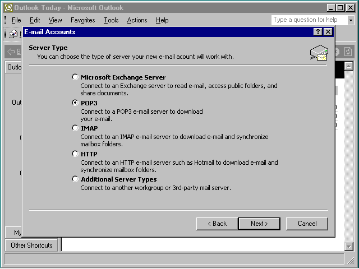
Task: Minimize the Microsoft Outlook window
Action: point(331,8)
